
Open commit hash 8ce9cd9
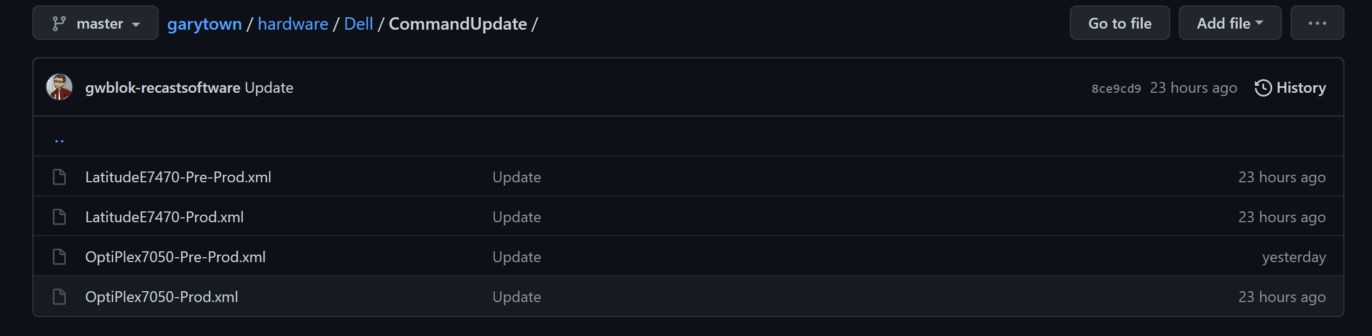tap(1116, 88)
